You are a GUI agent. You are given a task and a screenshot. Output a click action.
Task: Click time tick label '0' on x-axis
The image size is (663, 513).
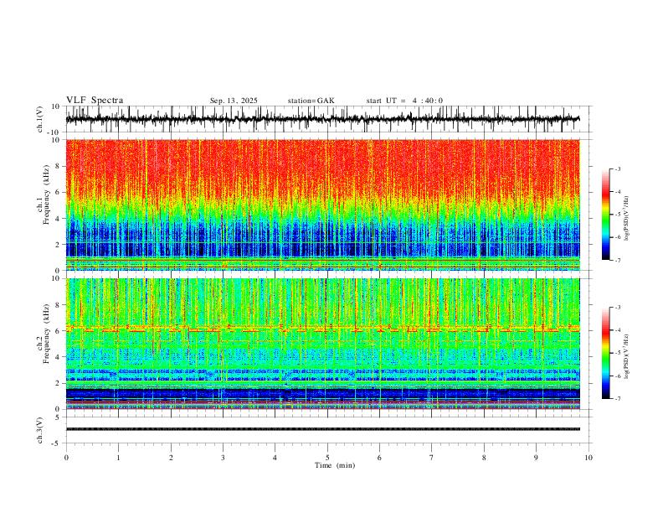coord(66,458)
